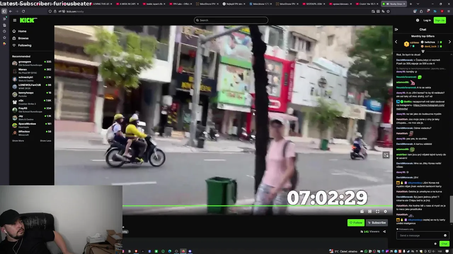Open Manax recommended channel
This screenshot has height=254, width=453.
click(x=31, y=71)
